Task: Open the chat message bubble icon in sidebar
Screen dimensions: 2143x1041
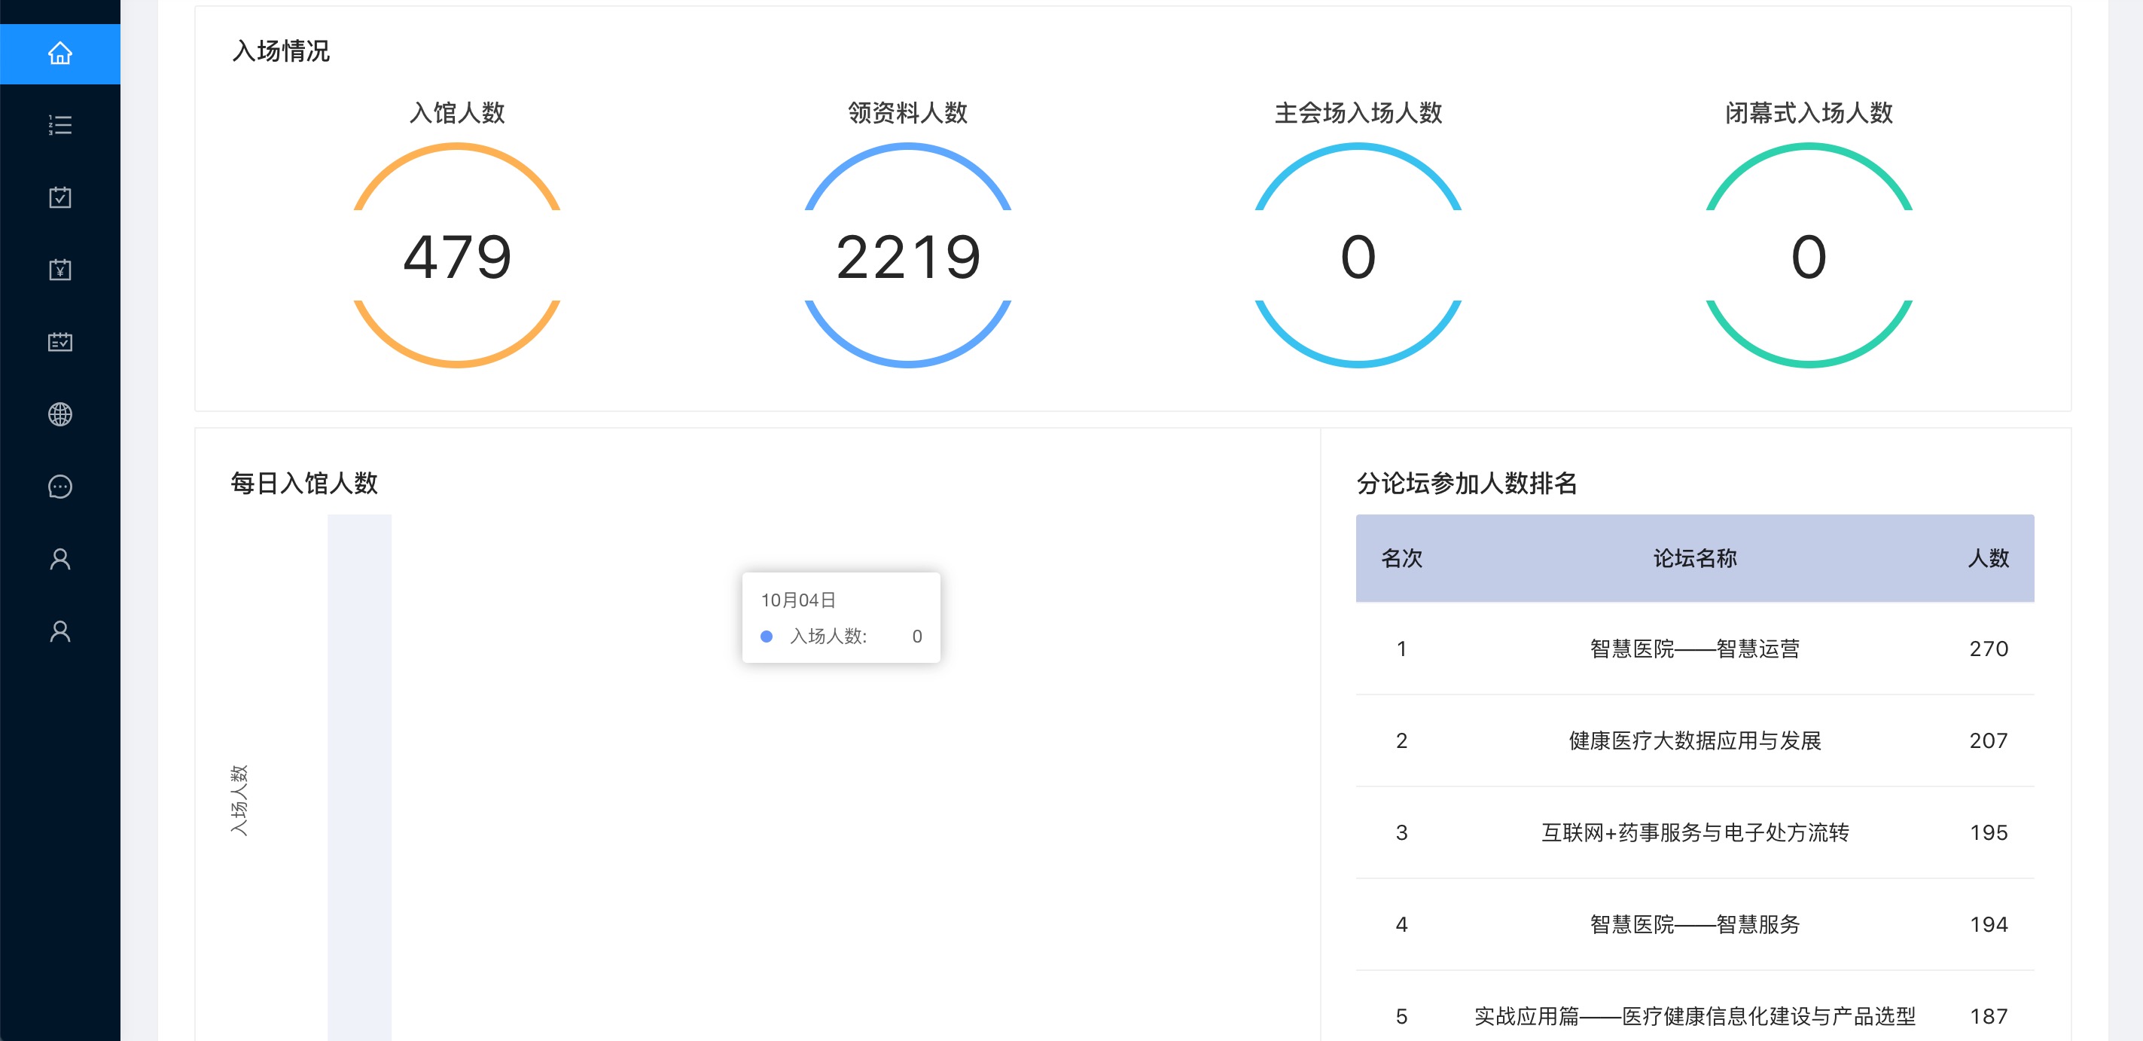Action: point(60,486)
